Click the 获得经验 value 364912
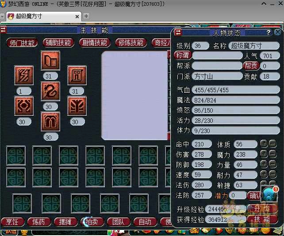 (x=226, y=220)
